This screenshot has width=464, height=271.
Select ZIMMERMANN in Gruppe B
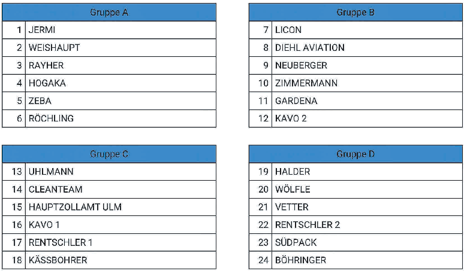coord(306,83)
